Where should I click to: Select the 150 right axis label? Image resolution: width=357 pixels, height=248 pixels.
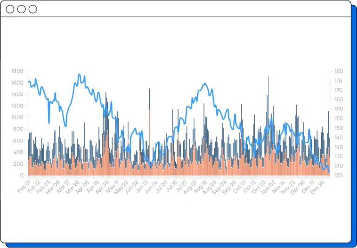click(x=338, y=128)
